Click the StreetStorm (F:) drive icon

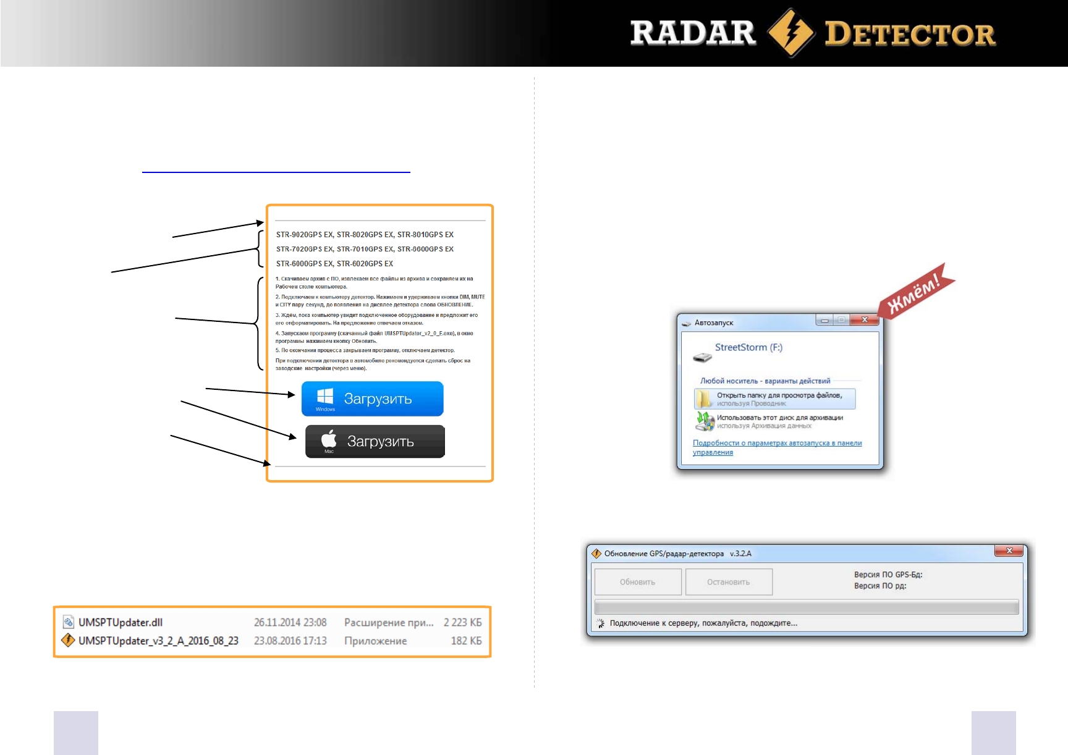click(702, 357)
